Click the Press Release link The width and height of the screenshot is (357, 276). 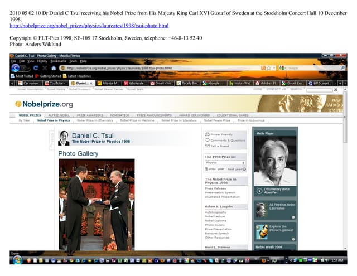(x=215, y=188)
